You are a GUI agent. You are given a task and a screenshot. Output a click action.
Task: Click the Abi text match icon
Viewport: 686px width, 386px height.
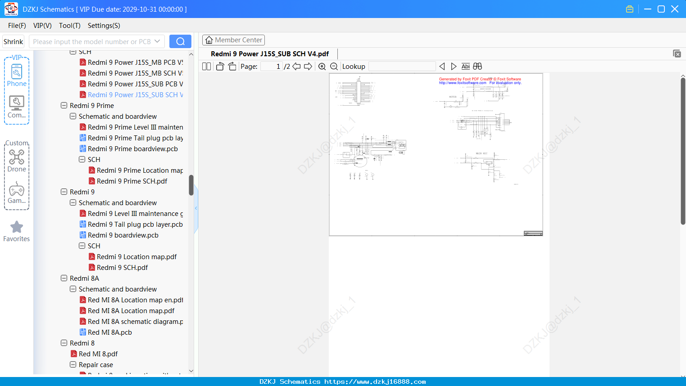point(466,67)
